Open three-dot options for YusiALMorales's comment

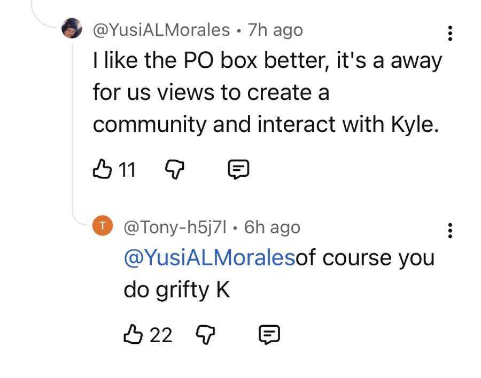(449, 33)
